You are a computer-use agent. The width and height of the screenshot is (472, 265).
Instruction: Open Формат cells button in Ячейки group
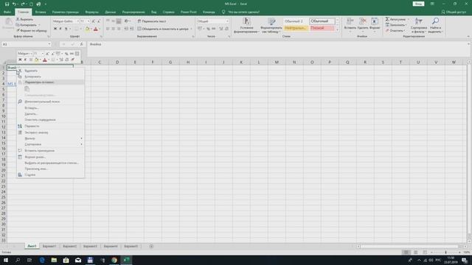pyautogui.click(x=375, y=24)
